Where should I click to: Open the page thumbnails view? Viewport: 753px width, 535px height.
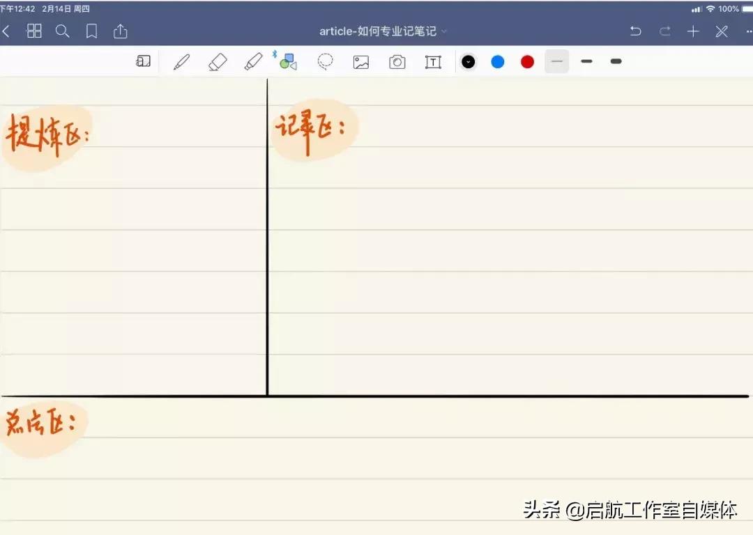click(x=33, y=31)
